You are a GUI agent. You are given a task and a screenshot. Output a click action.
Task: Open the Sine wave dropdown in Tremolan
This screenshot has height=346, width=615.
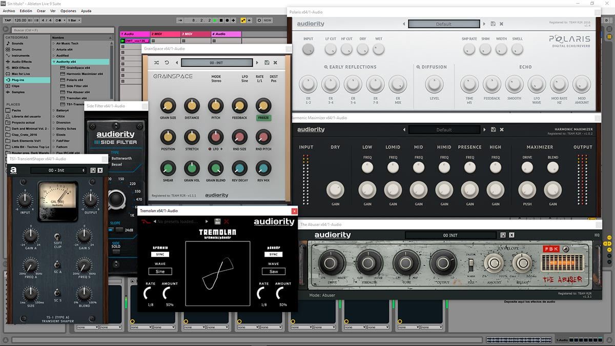click(160, 271)
